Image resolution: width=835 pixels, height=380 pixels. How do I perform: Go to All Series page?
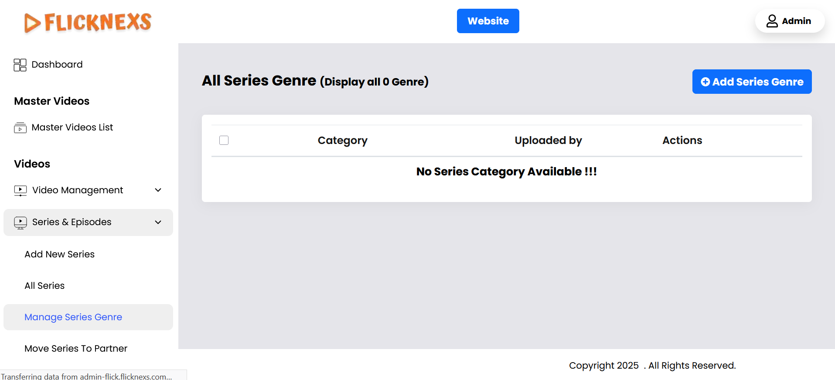tap(44, 286)
